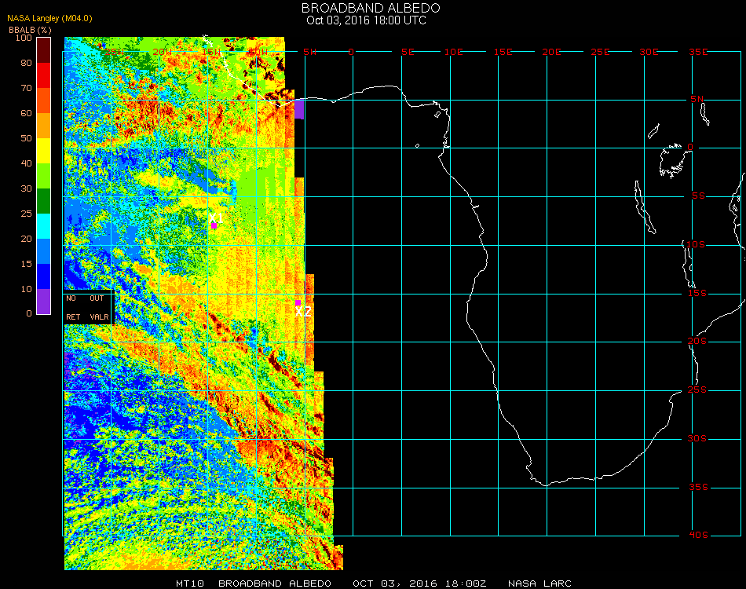Click the dark blue 10-15 colorbar segment

pyautogui.click(x=44, y=276)
